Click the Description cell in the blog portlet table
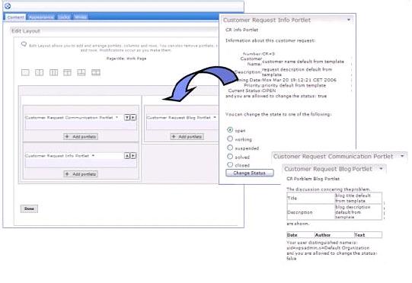Viewport: 412px width, 283px height. coord(311,212)
